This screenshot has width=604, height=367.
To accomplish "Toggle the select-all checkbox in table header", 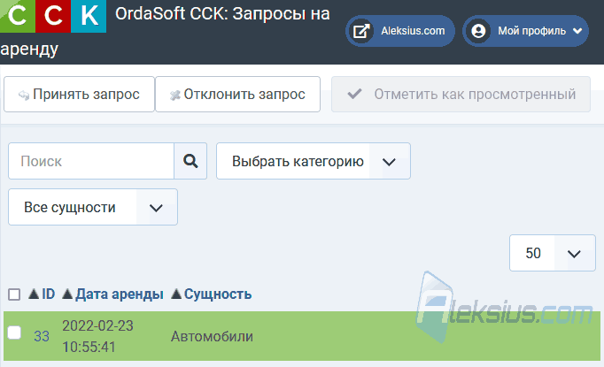I will click(x=14, y=294).
